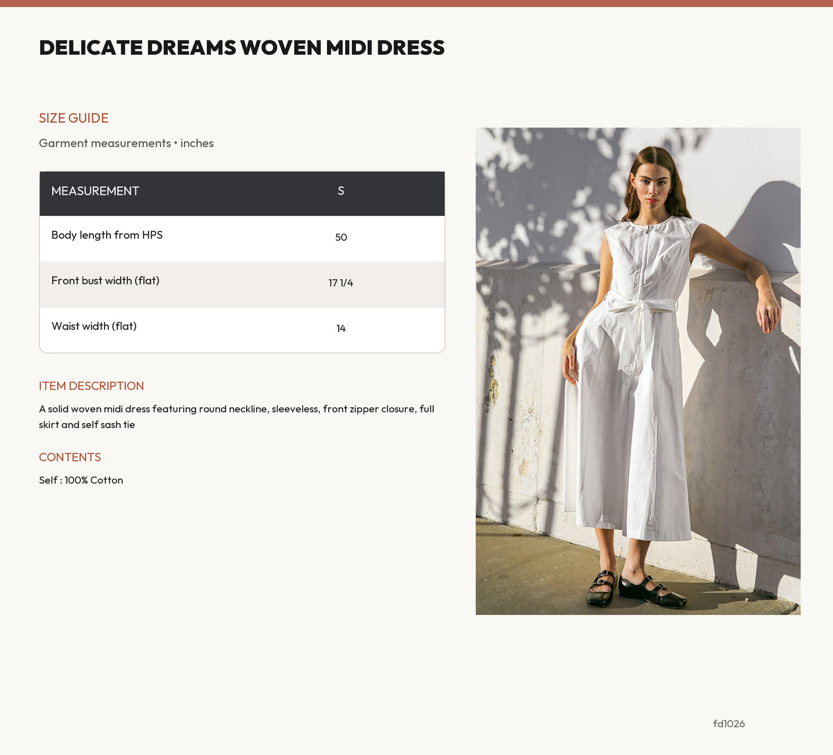Screen dimensions: 833x755
Task: Click the MEASUREMENT column header
Action: 95,191
